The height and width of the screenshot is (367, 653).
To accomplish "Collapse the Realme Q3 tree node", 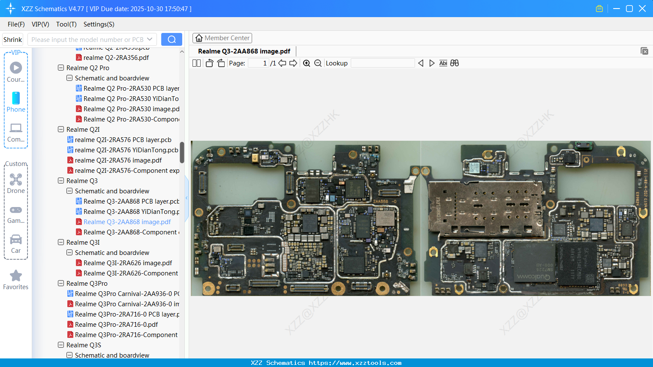I will 61,181.
